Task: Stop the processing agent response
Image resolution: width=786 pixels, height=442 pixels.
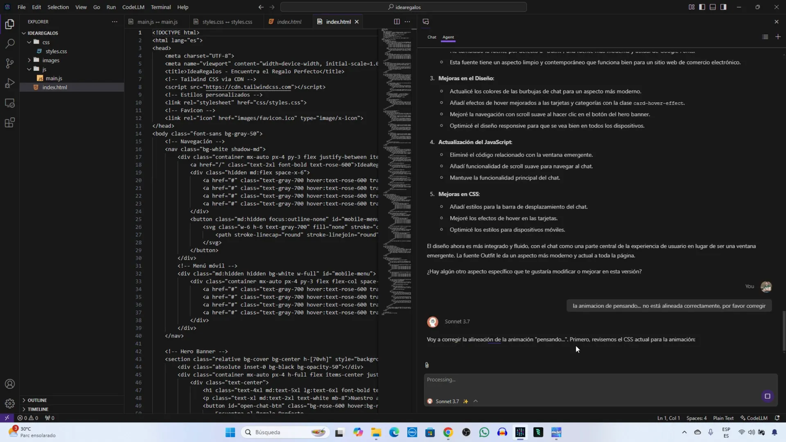Action: [x=767, y=396]
